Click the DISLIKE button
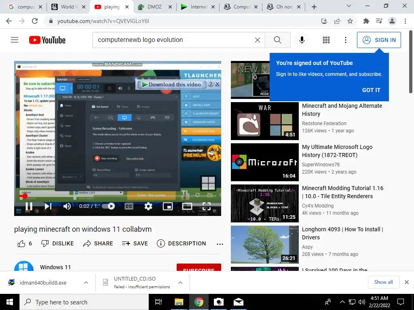The height and width of the screenshot is (310, 414). [x=57, y=243]
